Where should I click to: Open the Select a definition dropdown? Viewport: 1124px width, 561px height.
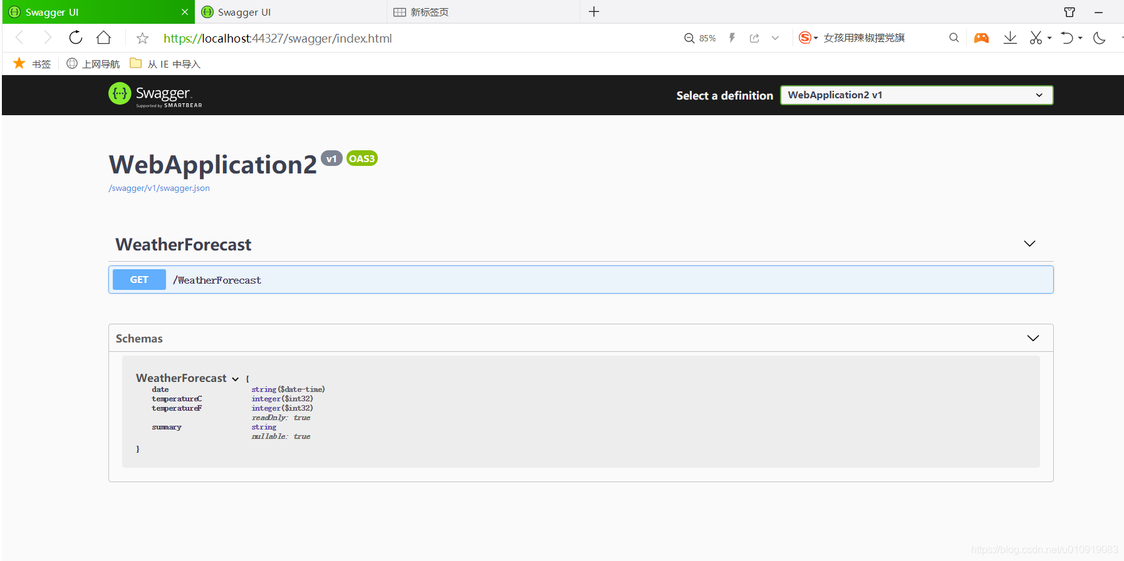(917, 95)
